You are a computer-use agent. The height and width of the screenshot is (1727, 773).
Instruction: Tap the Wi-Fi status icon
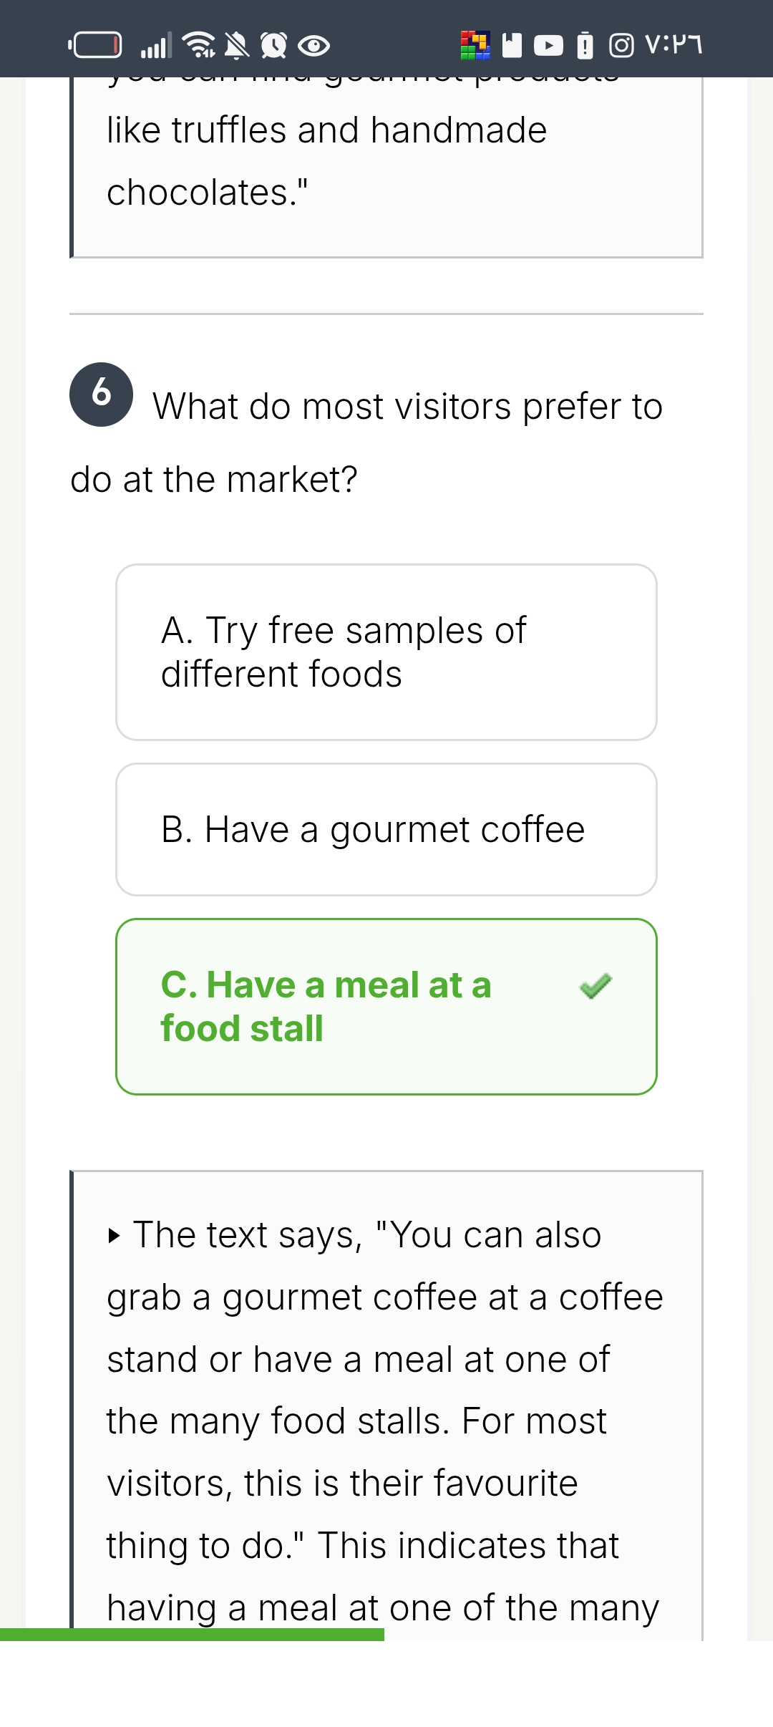[x=199, y=45]
